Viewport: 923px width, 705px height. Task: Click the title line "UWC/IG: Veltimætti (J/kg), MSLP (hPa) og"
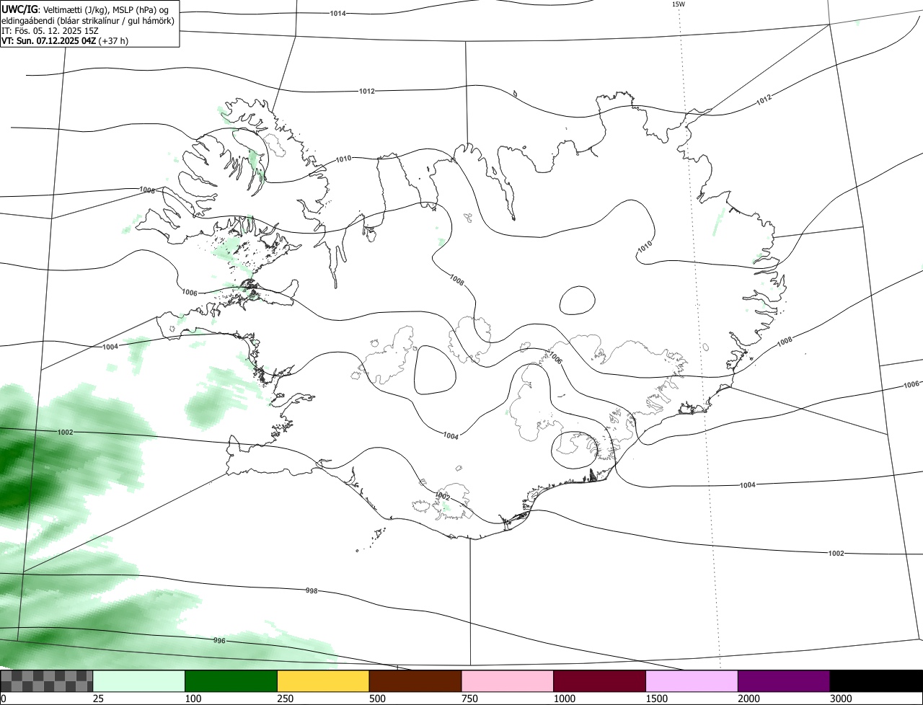click(85, 9)
